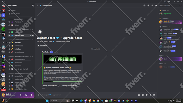Open Qasir_N admin profile in member list
This screenshot has height=103, width=183.
click(171, 22)
